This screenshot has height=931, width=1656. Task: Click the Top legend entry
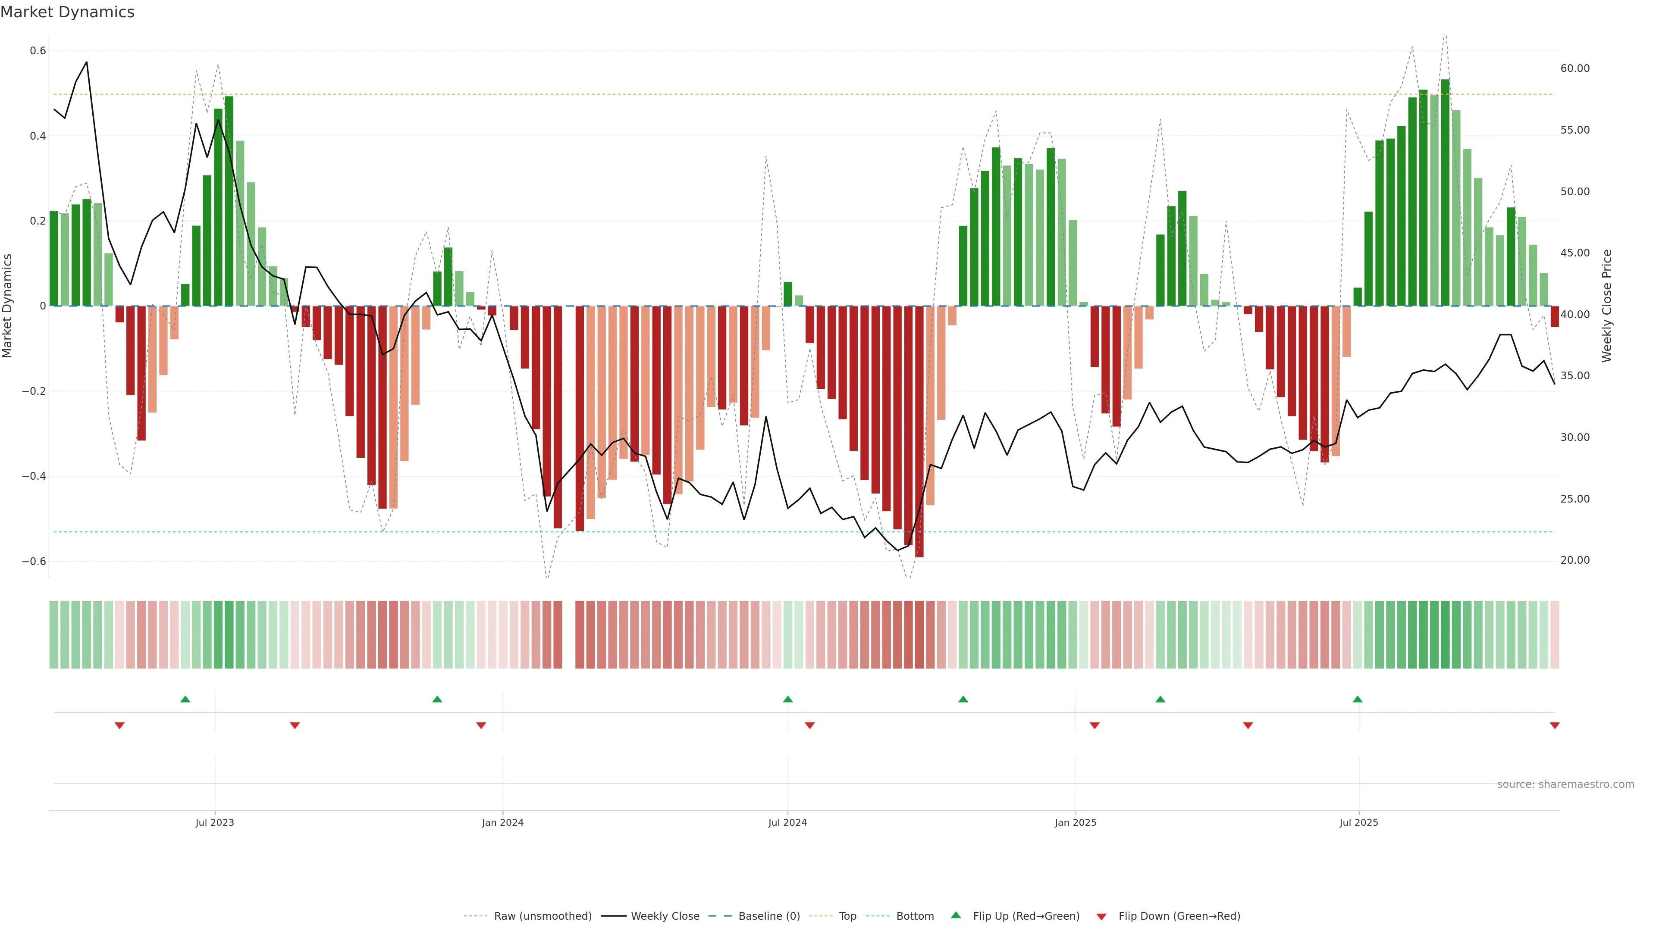[x=847, y=915]
